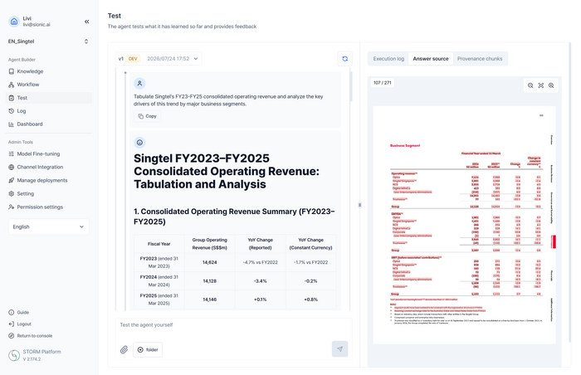The width and height of the screenshot is (581, 375).
Task: Click the agent smiley avatar icon
Action: point(139,143)
